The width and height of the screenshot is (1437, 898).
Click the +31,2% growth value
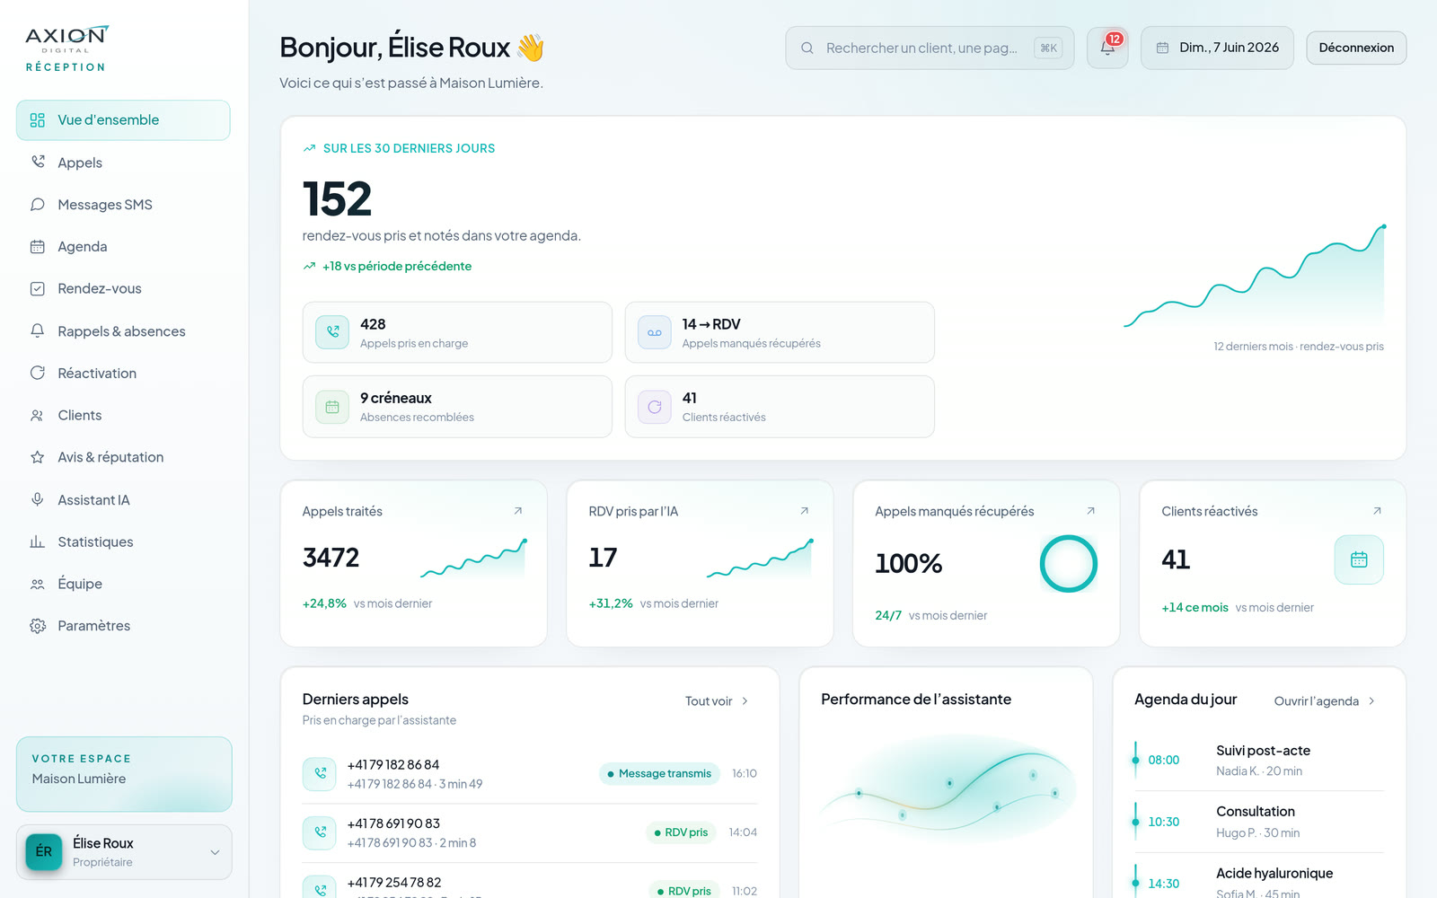tap(611, 603)
